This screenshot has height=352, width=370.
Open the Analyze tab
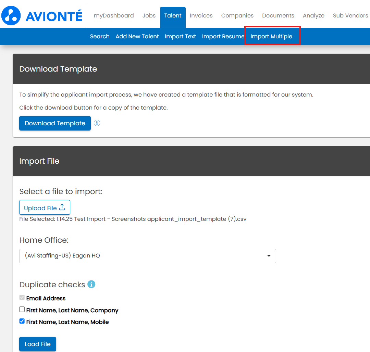click(x=313, y=15)
